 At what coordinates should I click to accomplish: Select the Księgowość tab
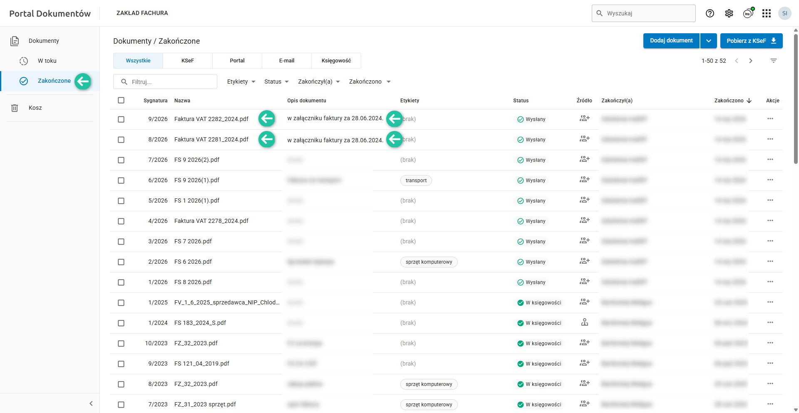[x=336, y=61]
